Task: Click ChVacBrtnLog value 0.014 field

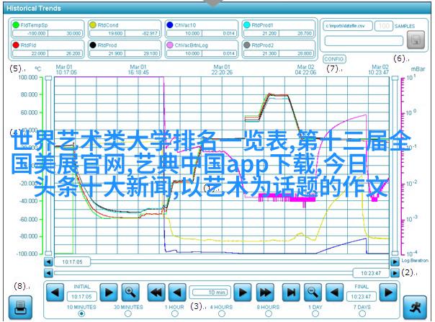Action: pyautogui.click(x=219, y=53)
